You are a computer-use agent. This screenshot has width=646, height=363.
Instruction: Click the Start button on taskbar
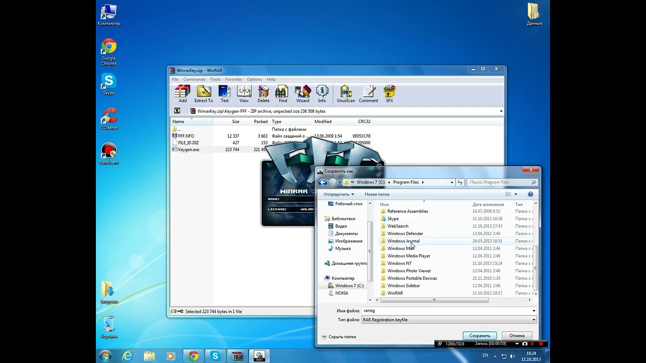click(x=105, y=356)
